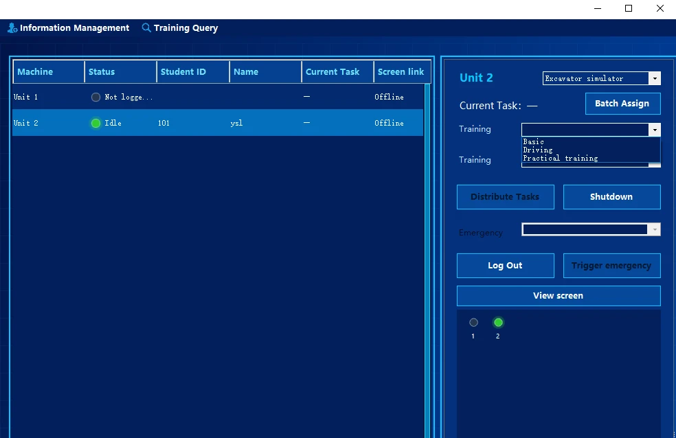Click the Screen link column header

click(x=402, y=72)
